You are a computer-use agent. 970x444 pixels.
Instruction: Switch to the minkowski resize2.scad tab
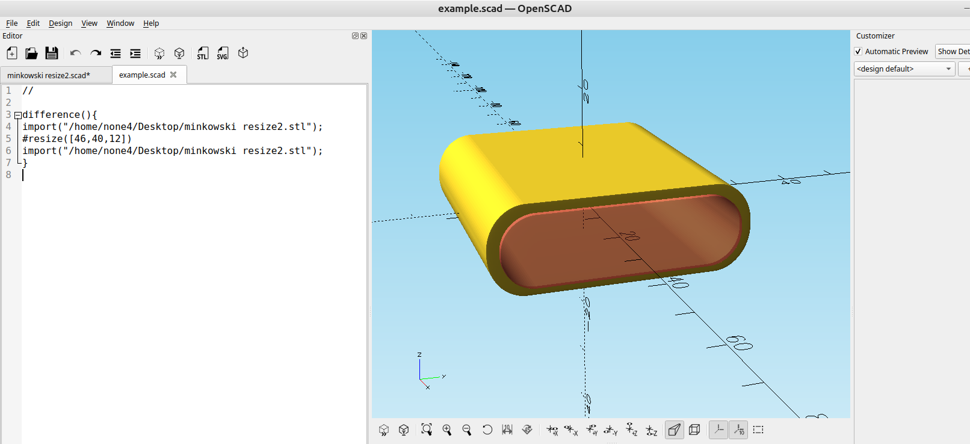pos(49,75)
